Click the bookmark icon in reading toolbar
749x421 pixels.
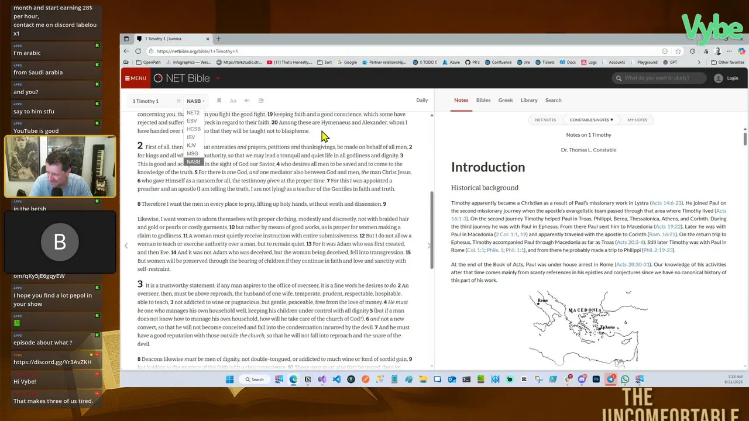pos(219,101)
